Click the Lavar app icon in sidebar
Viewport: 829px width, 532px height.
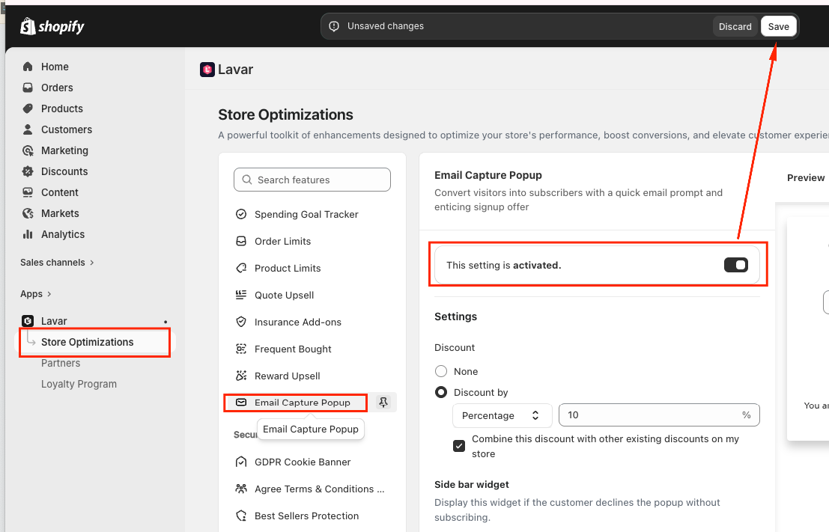tap(28, 321)
